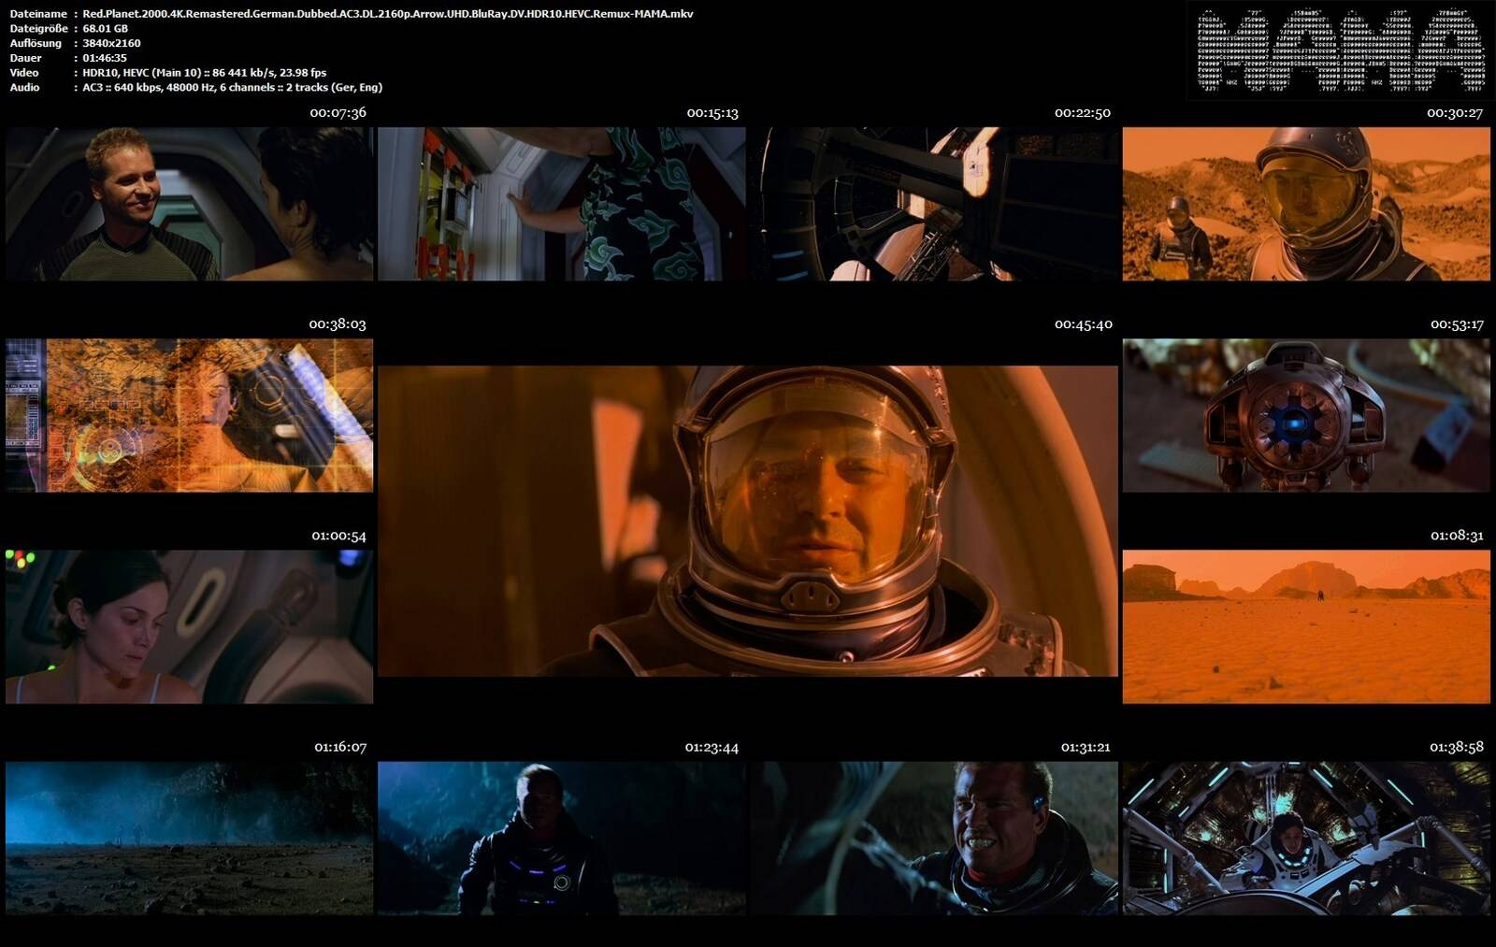The image size is (1496, 947).
Task: Click the AC3 640 kbps audio details line
Action: point(232,87)
